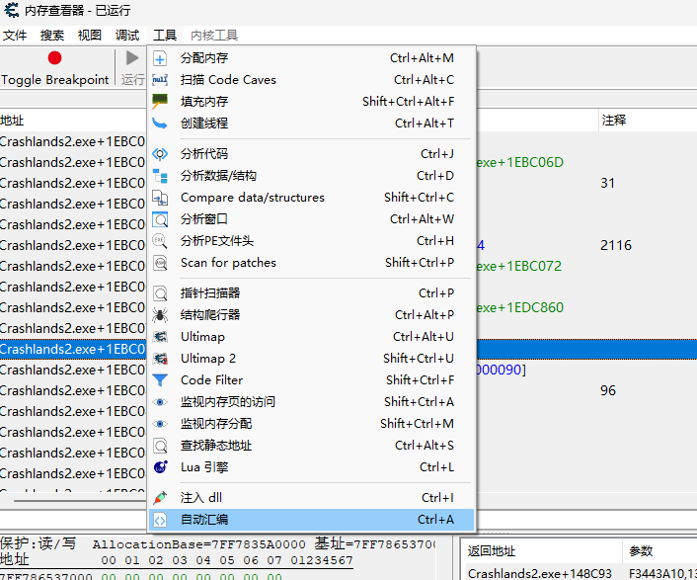The height and width of the screenshot is (580, 697).
Task: Click the 分析PE文件头 icon
Action: (160, 241)
